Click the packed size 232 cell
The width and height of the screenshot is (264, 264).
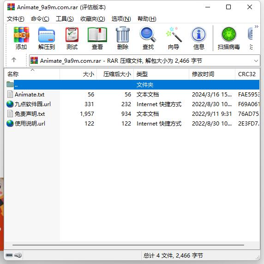click(126, 104)
